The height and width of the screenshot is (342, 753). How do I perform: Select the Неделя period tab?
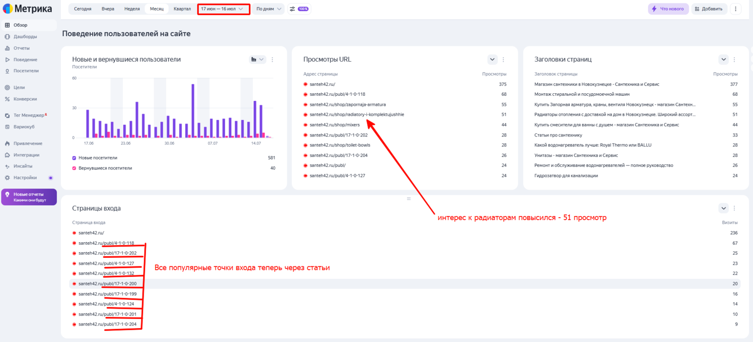coord(132,9)
